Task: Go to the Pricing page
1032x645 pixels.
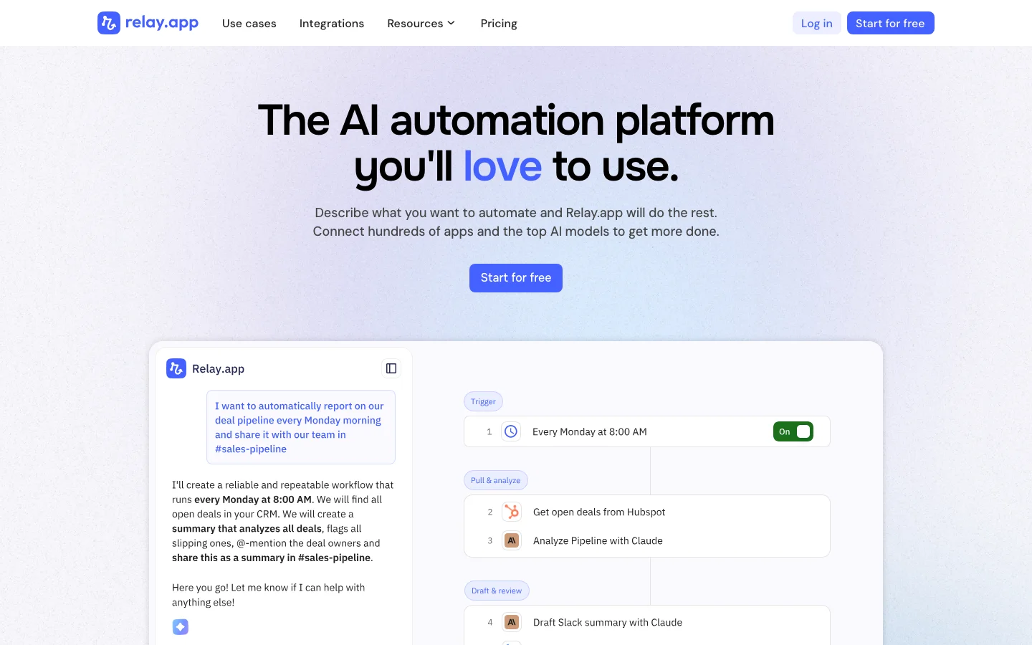Action: coord(499,24)
